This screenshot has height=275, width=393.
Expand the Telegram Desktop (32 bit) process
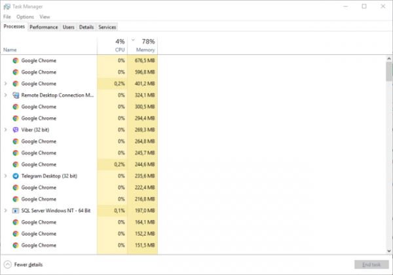coord(5,176)
